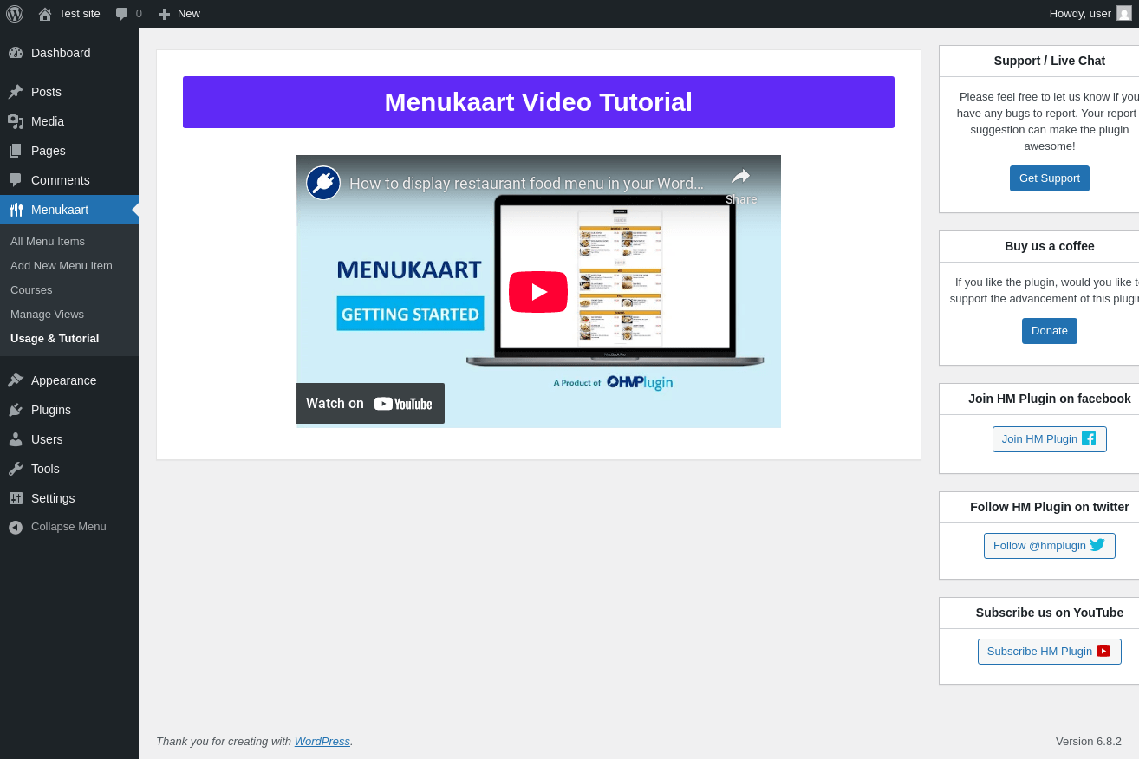The width and height of the screenshot is (1139, 759).
Task: Open the New content menu
Action: click(179, 14)
